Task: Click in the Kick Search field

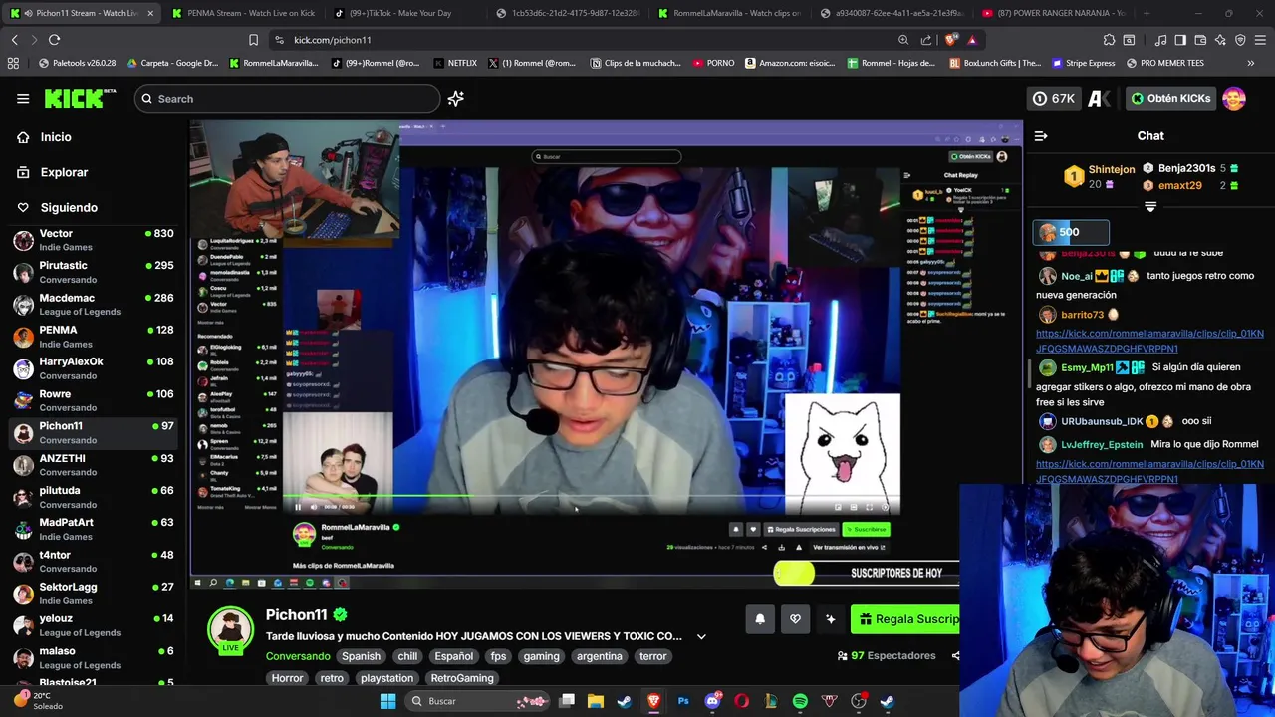Action: click(287, 98)
